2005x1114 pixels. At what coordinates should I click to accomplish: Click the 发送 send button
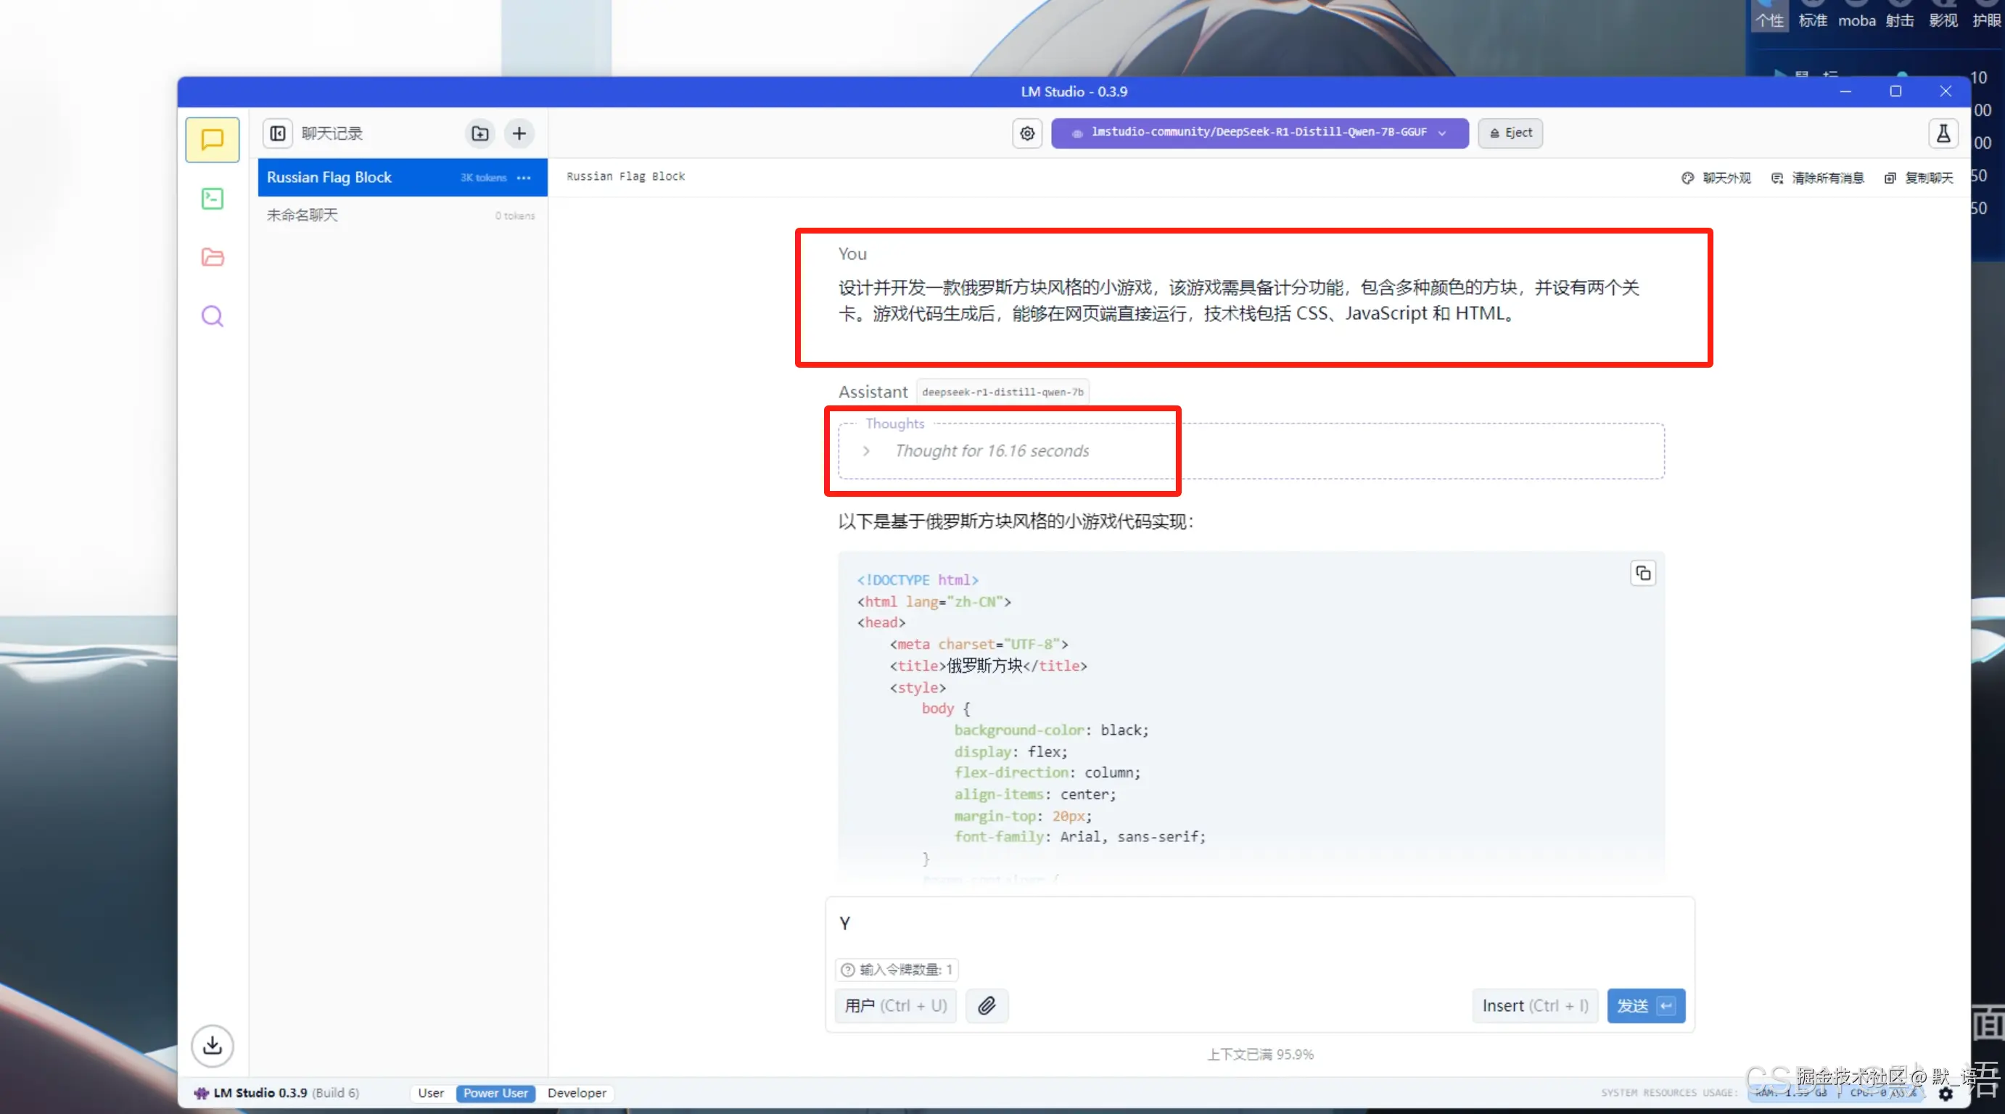(1645, 1005)
